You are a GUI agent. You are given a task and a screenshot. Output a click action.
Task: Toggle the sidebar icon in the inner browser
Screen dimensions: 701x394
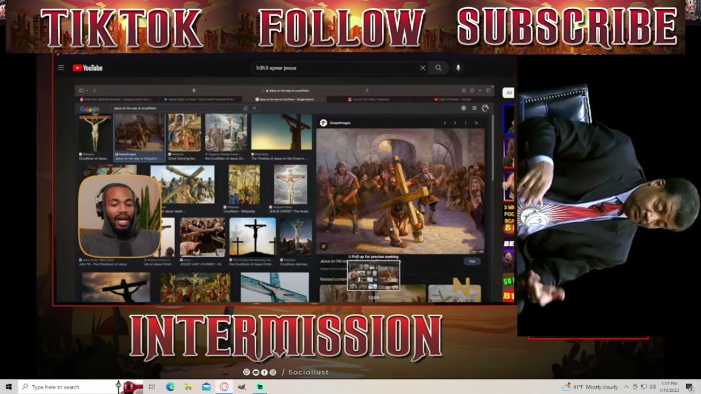(x=82, y=90)
